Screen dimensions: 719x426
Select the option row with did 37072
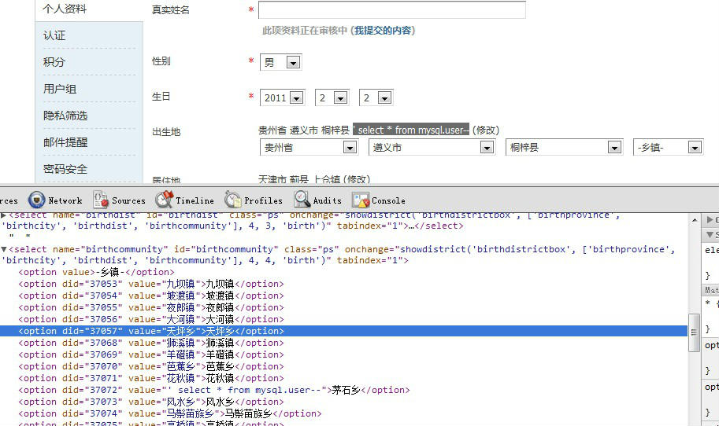click(x=213, y=390)
